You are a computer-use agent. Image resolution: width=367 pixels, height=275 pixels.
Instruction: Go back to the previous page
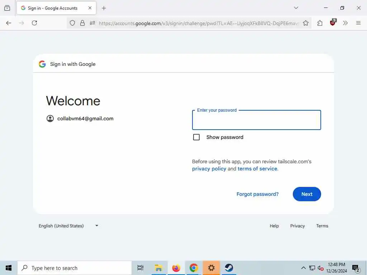pos(9,23)
